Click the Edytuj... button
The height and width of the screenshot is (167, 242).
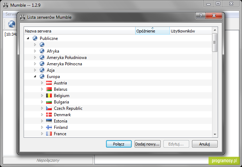176,144
